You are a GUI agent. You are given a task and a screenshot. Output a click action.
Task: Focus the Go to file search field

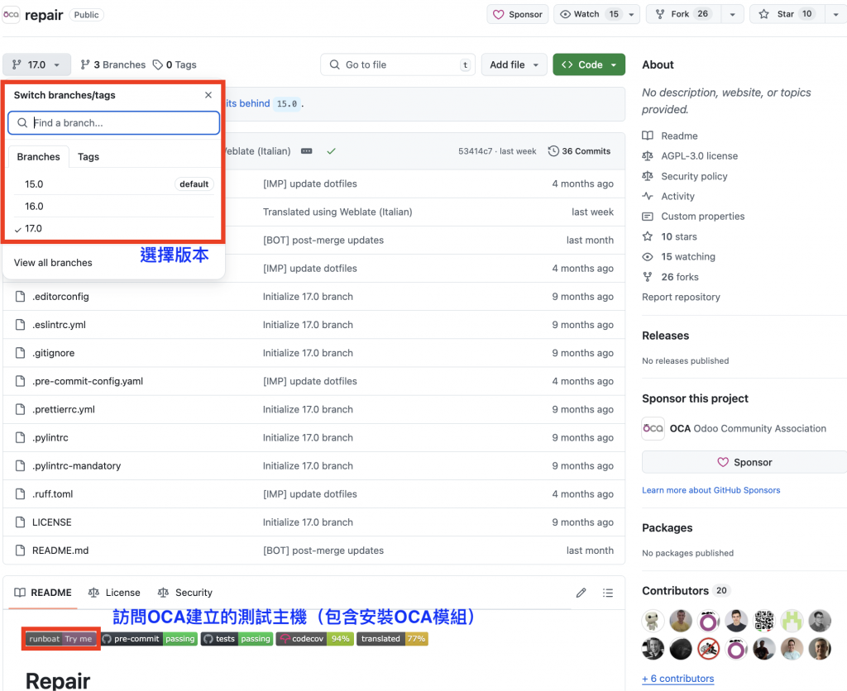click(398, 64)
